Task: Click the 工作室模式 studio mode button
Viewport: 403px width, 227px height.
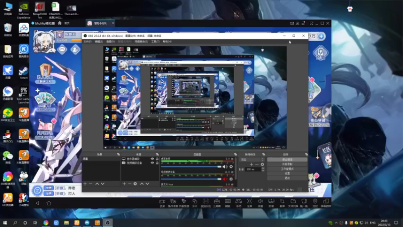Action: tap(287, 169)
